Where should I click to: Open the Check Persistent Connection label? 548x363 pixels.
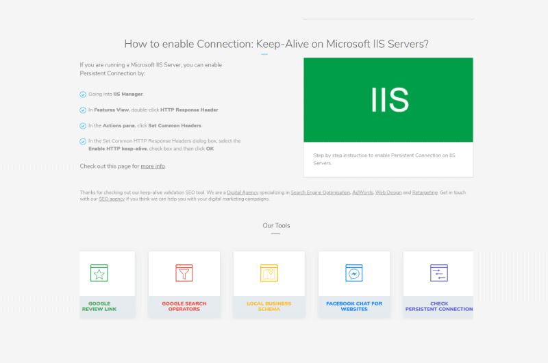click(x=439, y=306)
